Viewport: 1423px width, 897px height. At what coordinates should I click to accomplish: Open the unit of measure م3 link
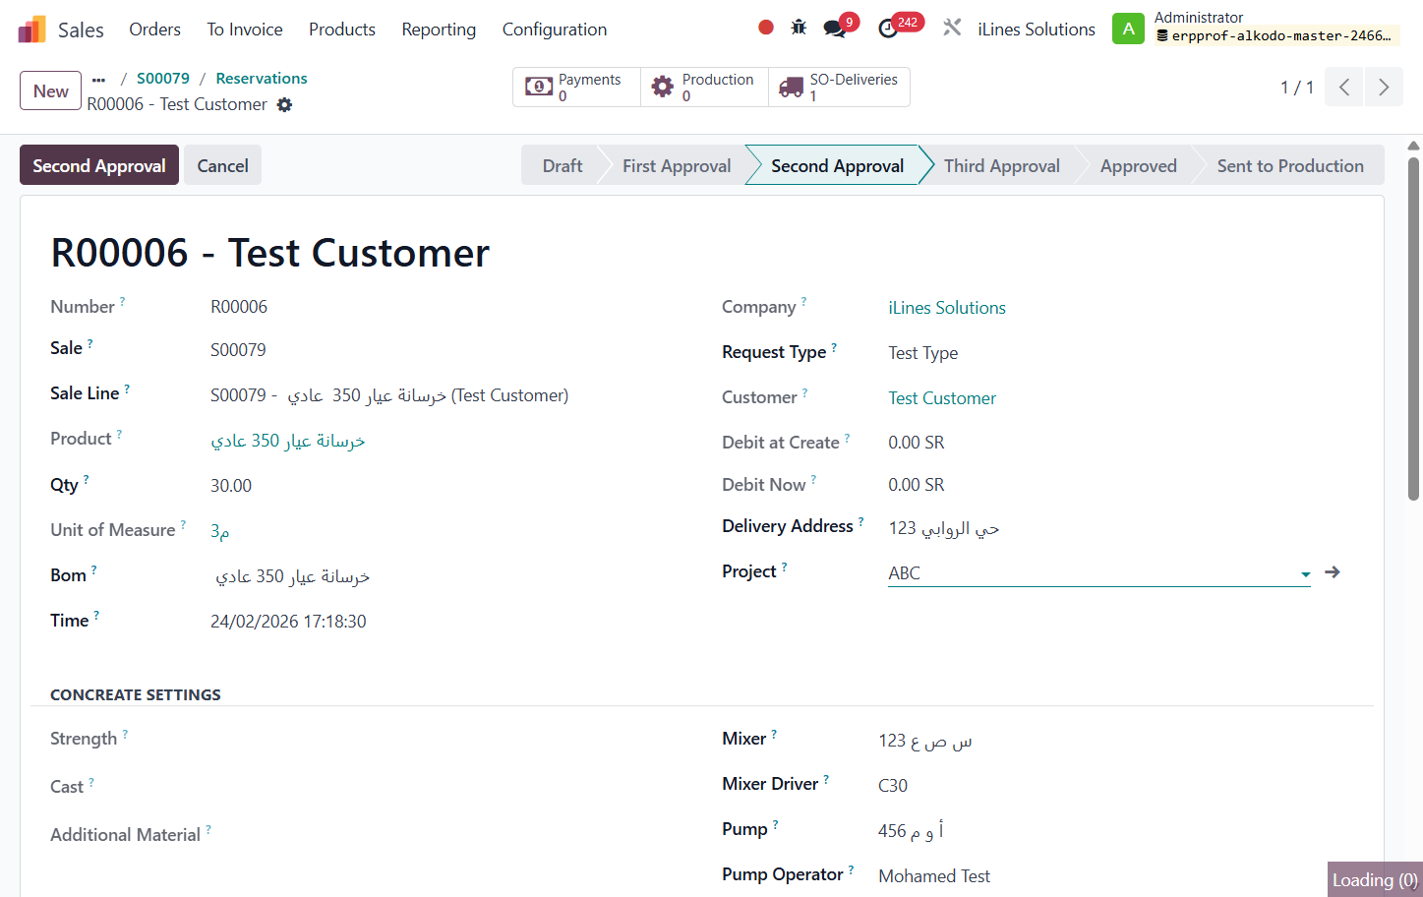(x=219, y=531)
